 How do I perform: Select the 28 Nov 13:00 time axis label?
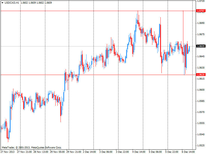[x=41, y=152]
